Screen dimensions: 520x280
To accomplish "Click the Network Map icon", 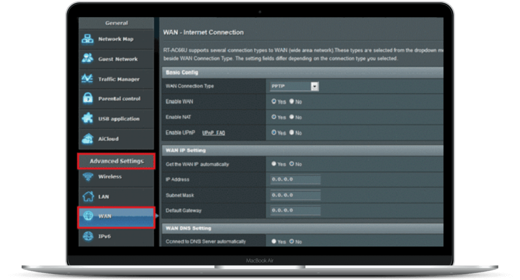I will 87,39.
